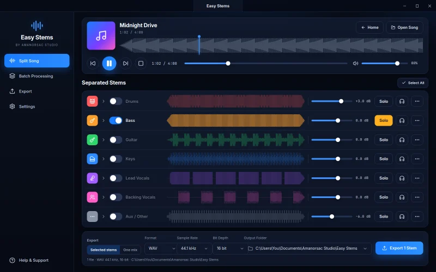Open more options for Bass stem

point(417,120)
